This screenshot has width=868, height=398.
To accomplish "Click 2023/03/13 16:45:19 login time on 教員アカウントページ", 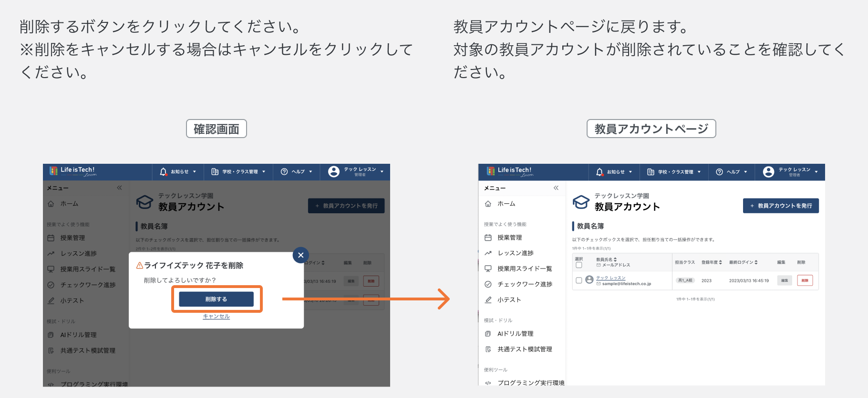I will coord(749,281).
